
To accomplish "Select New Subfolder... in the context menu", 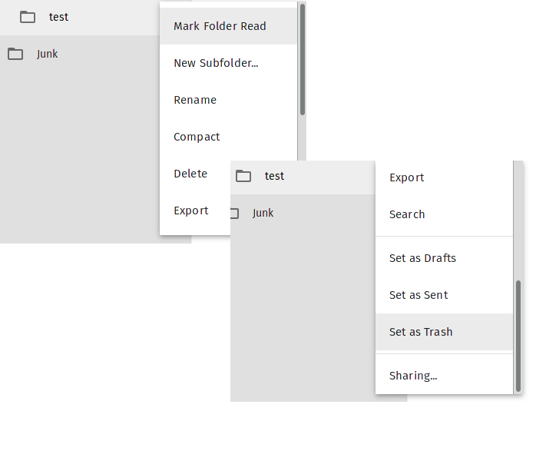I will coord(216,63).
